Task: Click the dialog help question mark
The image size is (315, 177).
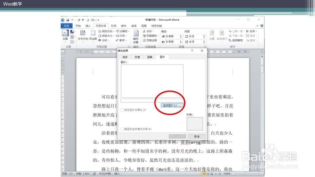Action: [192, 51]
